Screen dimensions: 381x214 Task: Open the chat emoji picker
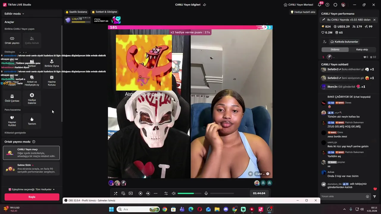[x=367, y=196]
